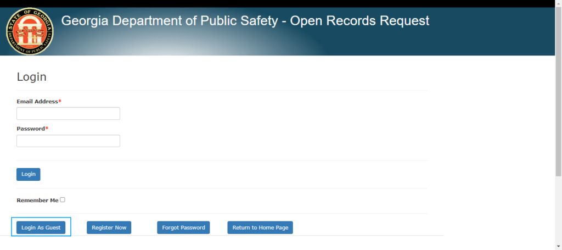Click the Email Address label
Screen dimensions: 562x250
[x=39, y=102]
